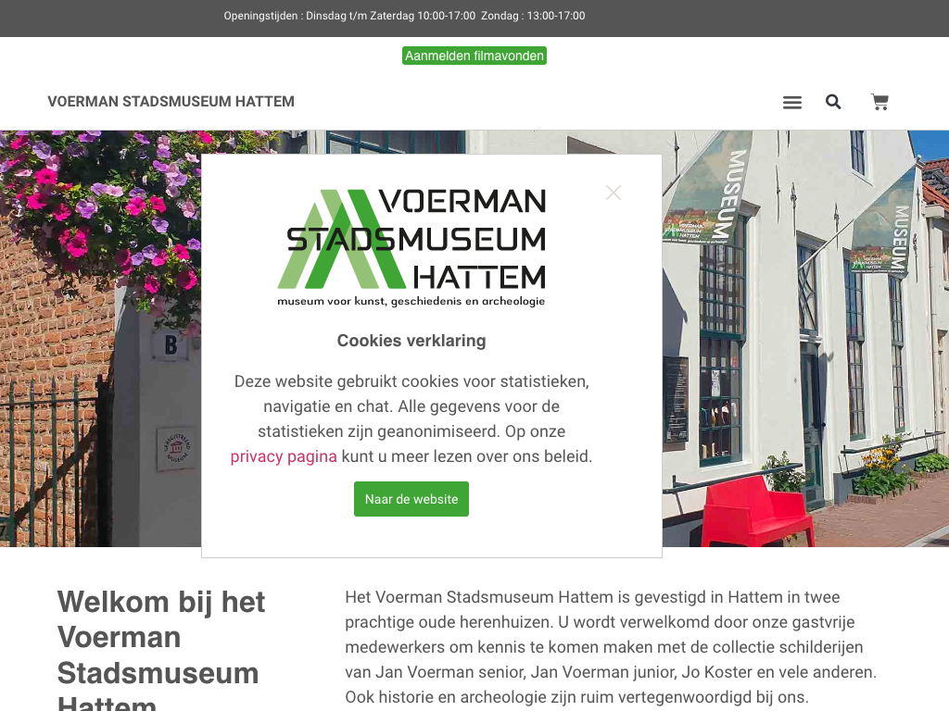Click the Aanmelden filmavonden button
Screen dimensions: 949x711
(x=474, y=56)
